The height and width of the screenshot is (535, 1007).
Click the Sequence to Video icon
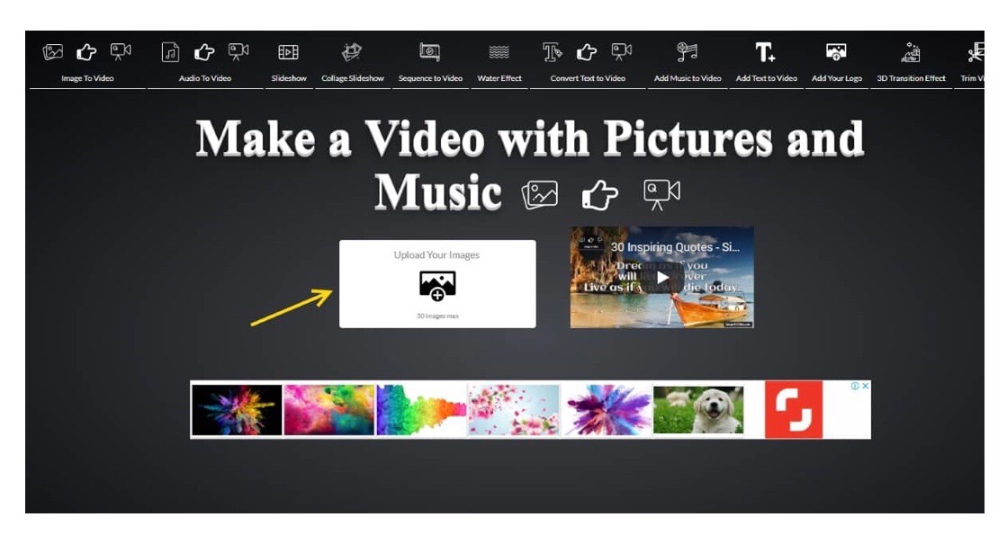pyautogui.click(x=430, y=53)
